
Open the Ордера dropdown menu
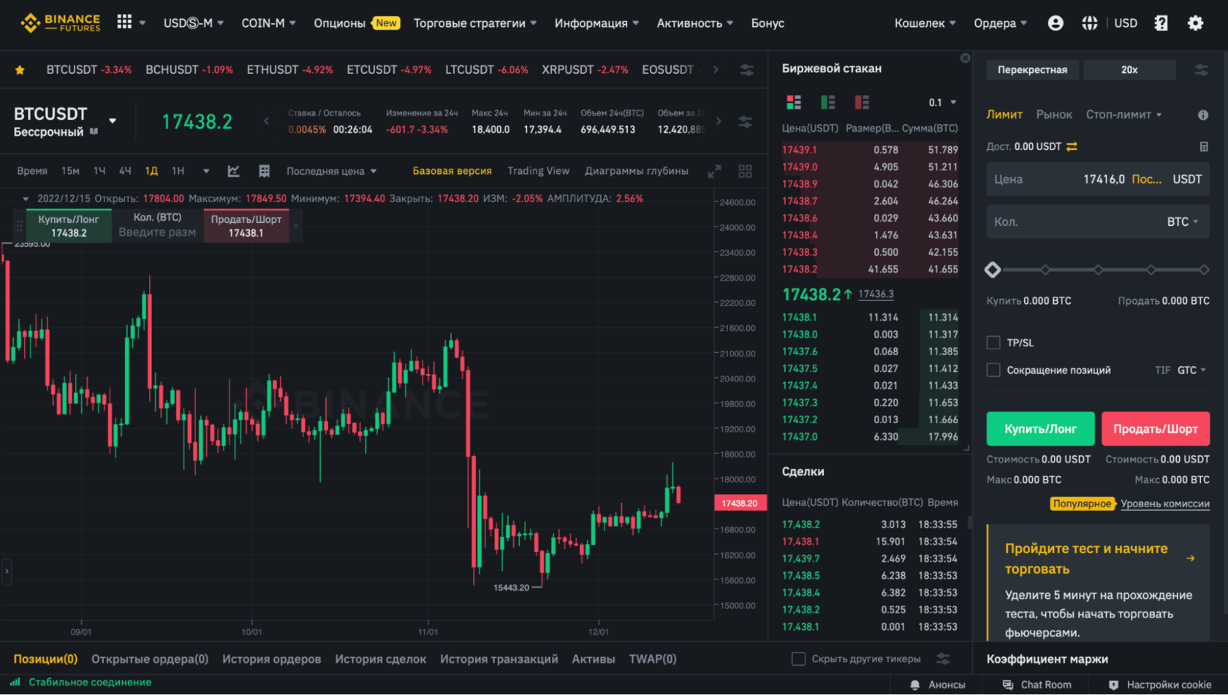1001,23
